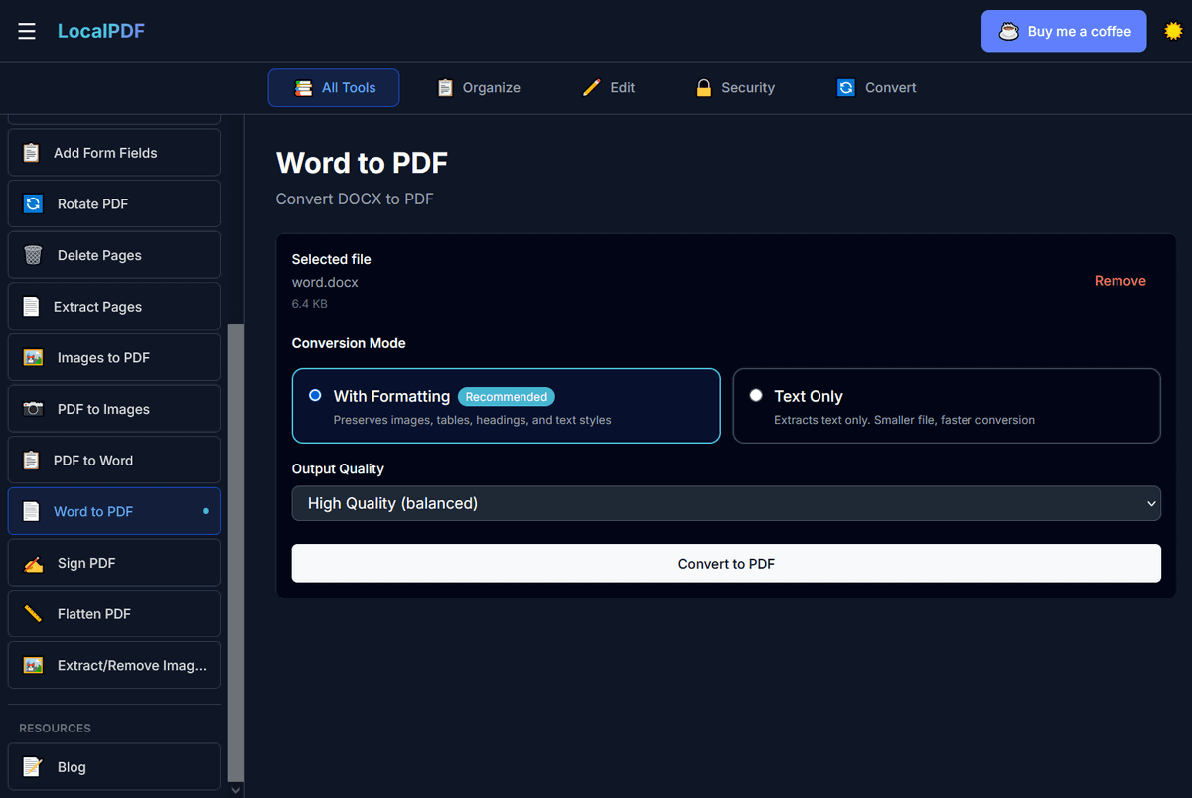
Task: Switch to the Security tab
Action: tap(735, 88)
